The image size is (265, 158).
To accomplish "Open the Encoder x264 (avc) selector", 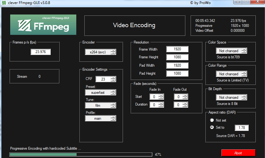I will 100,52.
